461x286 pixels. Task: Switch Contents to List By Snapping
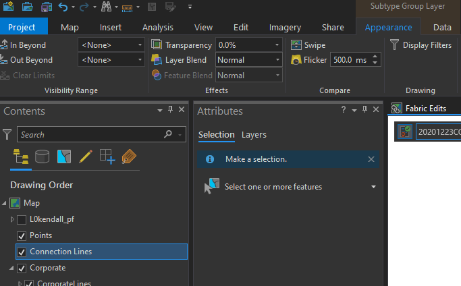(x=107, y=156)
